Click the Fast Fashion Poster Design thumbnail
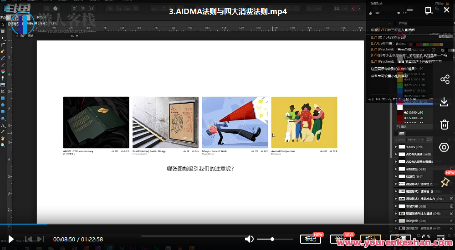Viewport: 455px width, 250px height. click(x=165, y=122)
